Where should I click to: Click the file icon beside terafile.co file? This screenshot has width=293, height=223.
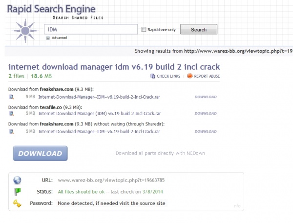click(11, 114)
